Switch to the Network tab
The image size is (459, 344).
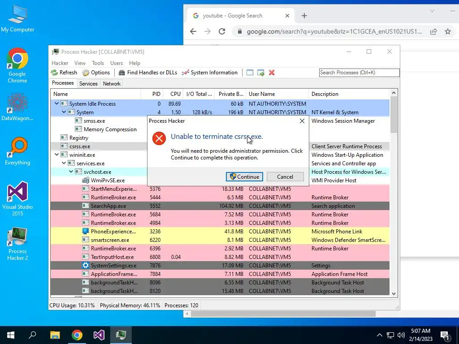tap(112, 84)
